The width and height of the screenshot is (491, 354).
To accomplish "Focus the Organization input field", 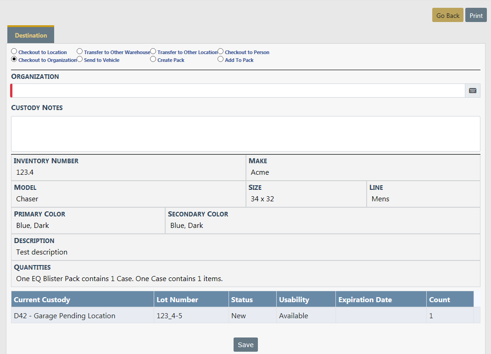I will (x=238, y=91).
